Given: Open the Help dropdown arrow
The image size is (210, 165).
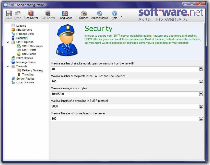Looking at the screenshot, I should [121, 16].
